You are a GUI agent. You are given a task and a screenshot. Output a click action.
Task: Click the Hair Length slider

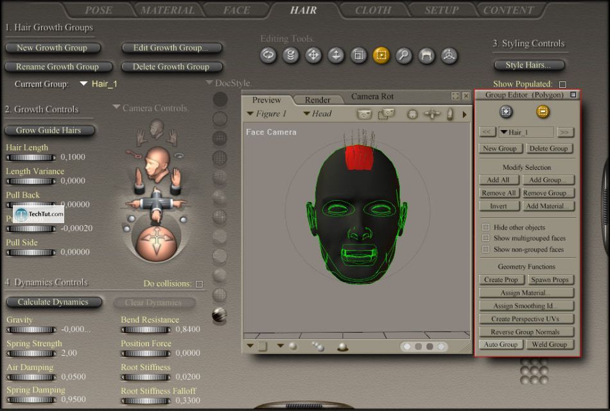(30, 157)
